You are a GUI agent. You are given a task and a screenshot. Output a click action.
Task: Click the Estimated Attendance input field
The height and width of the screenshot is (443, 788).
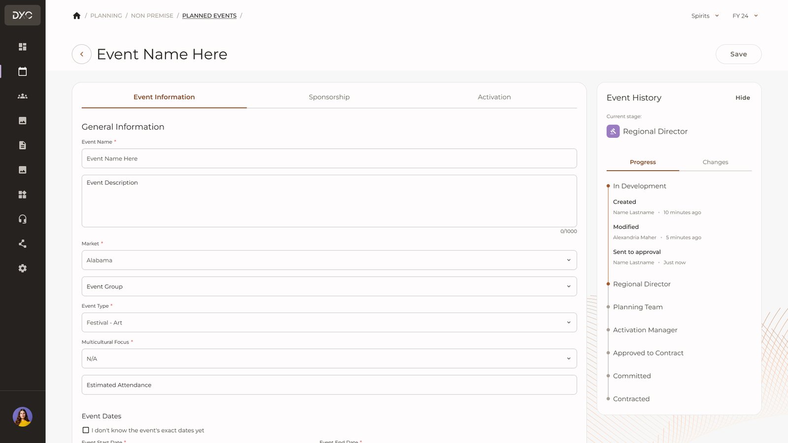[x=329, y=385]
